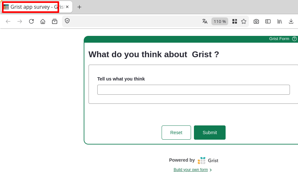Submit the form
Viewport: 298px width, 182px height.
[x=210, y=133]
